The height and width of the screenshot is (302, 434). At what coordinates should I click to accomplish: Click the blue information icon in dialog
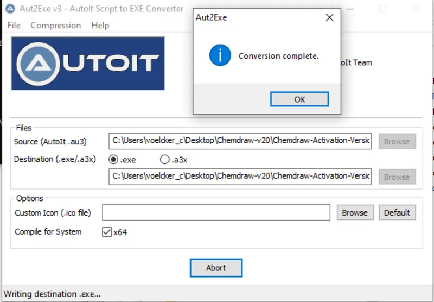pos(220,55)
